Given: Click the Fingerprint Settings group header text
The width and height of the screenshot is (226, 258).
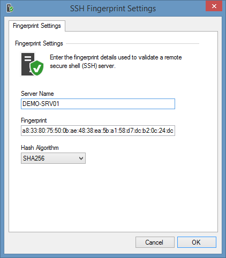Looking at the screenshot, I should (x=39, y=43).
